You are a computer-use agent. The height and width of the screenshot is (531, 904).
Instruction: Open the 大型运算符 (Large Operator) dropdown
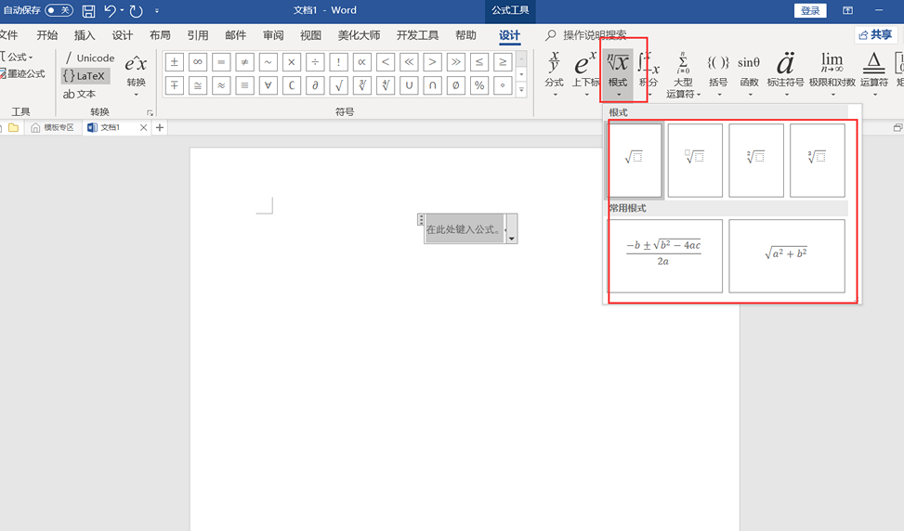683,75
